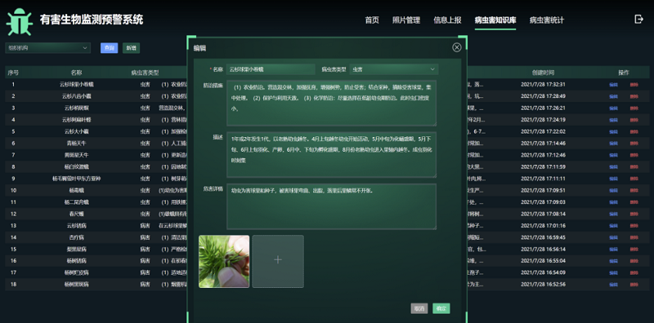
Task: Click the blue 查询 button
Action: pyautogui.click(x=110, y=48)
